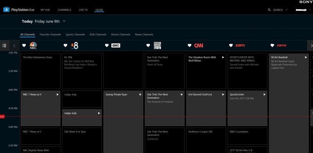This screenshot has height=153, width=313.
Task: Play Star Trek The Arsenal of Freedom
Action: pos(182,94)
